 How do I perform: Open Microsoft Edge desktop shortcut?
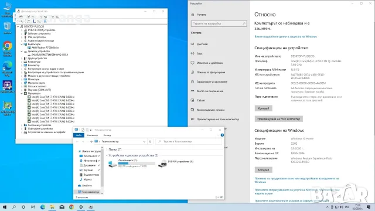pyautogui.click(x=8, y=69)
